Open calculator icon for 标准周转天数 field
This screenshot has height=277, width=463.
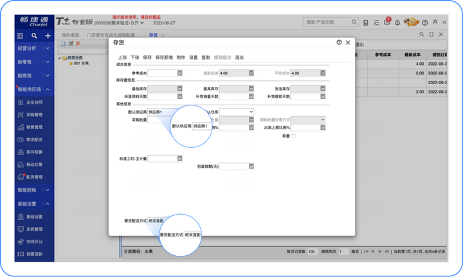(179, 96)
